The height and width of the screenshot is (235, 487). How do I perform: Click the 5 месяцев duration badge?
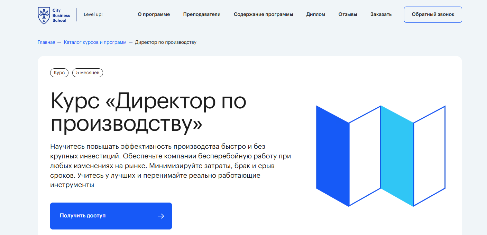(x=88, y=73)
